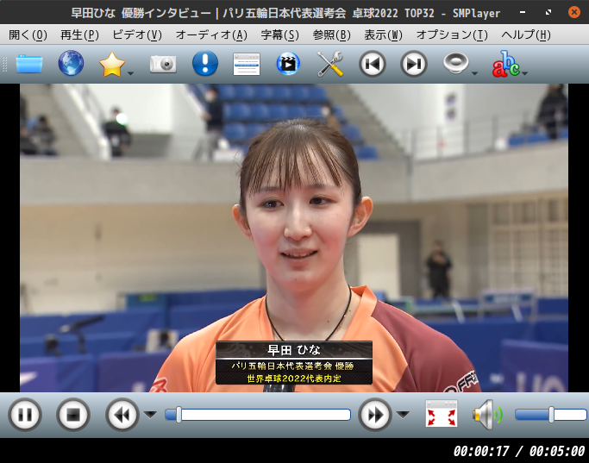This screenshot has height=463, width=589.
Task: Click the toolbar drag handle grip
Action: (x=5, y=64)
